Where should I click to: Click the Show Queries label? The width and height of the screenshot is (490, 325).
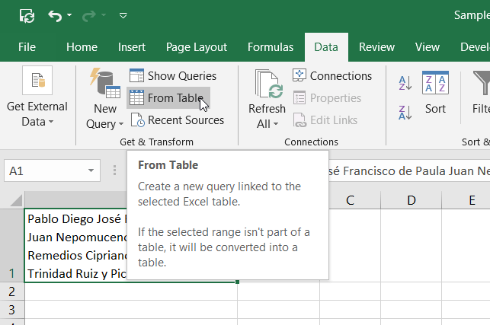coord(182,76)
